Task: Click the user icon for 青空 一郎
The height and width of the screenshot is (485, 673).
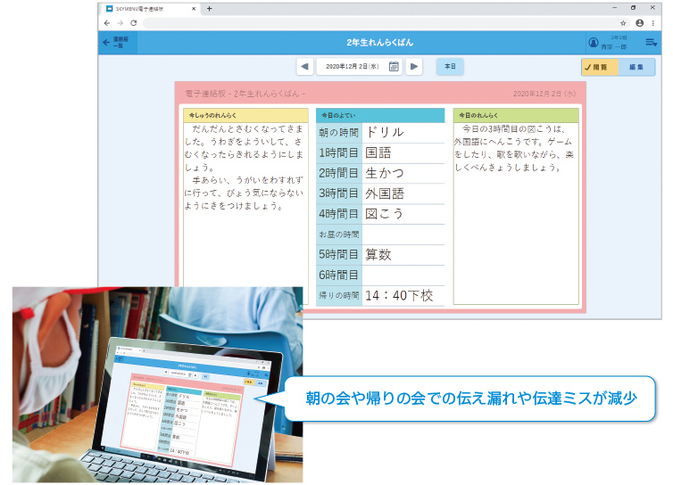Action: tap(594, 43)
